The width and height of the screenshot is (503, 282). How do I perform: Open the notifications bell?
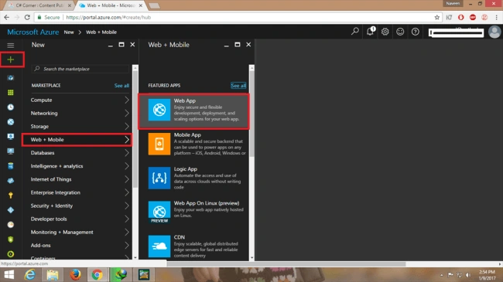(370, 32)
